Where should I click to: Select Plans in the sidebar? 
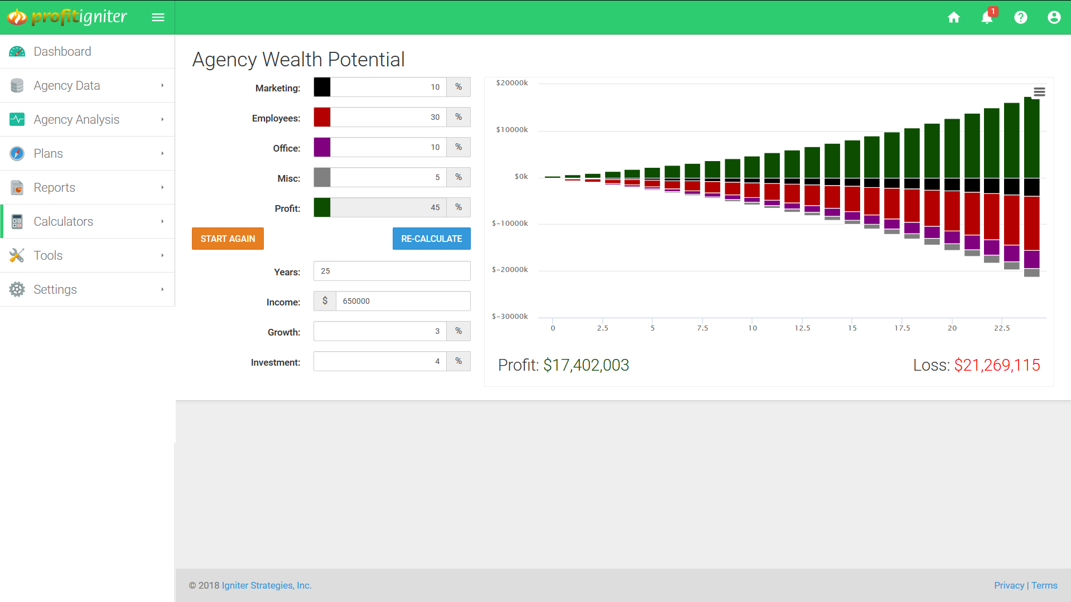click(48, 153)
